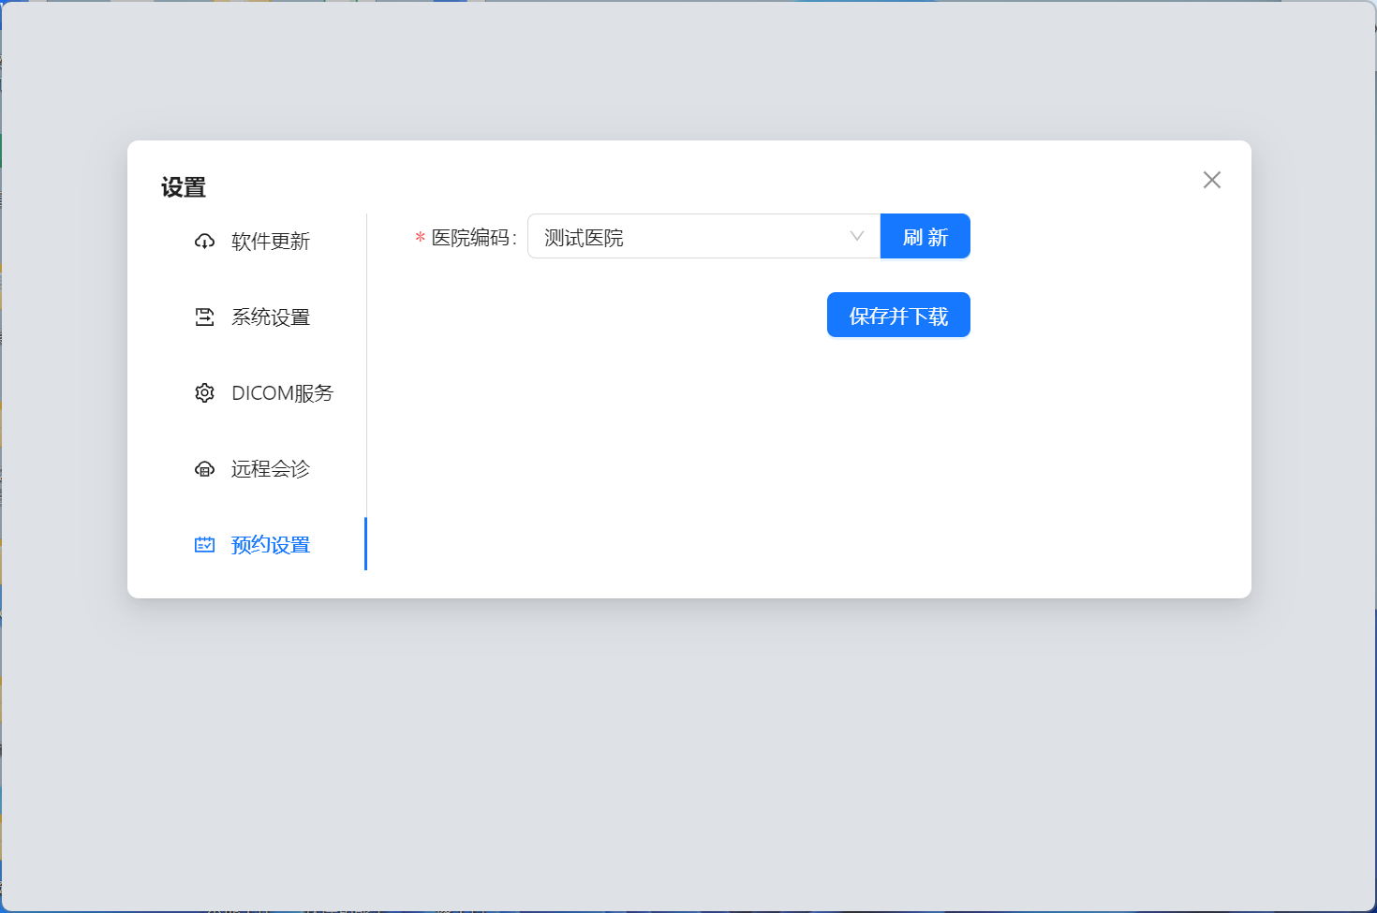Open the 软件更新 menu item
This screenshot has height=913, width=1377.
pos(270,242)
